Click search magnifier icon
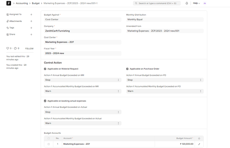This screenshot has width=230, height=148. tap(136, 3)
